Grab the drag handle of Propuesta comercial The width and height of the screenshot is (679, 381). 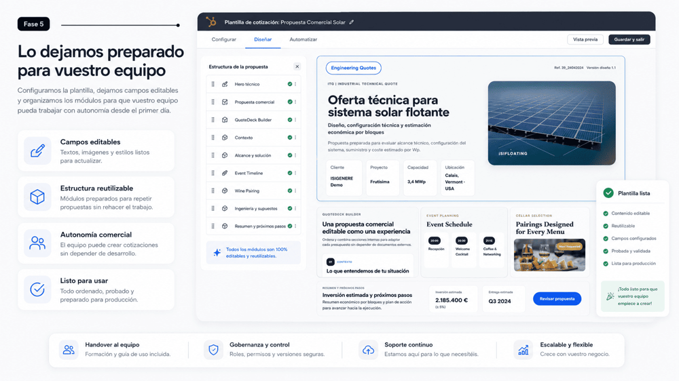(x=213, y=102)
